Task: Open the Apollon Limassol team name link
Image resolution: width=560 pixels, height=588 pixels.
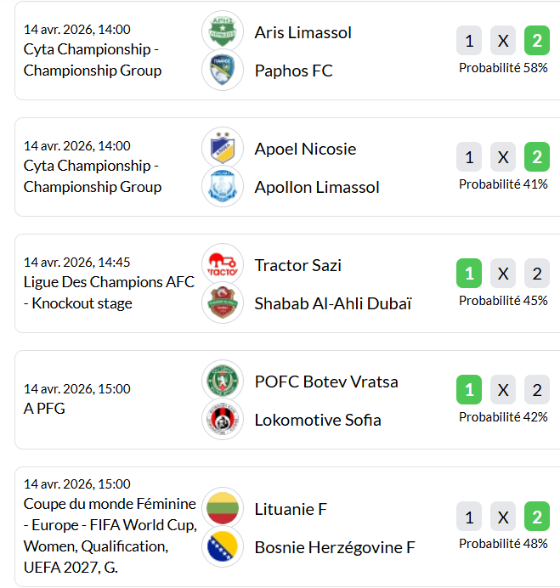Action: [316, 187]
